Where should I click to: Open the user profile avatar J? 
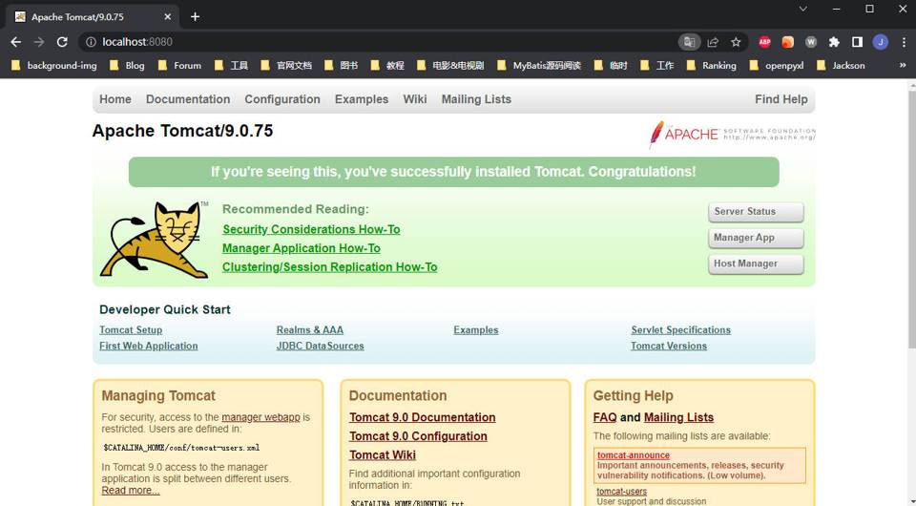click(880, 42)
